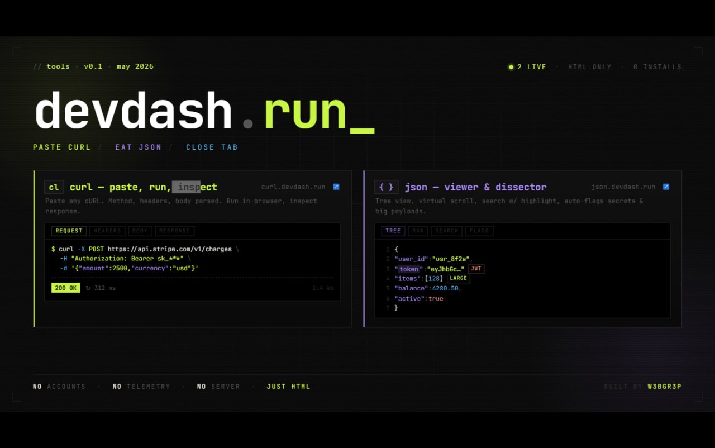This screenshot has height=448, width=715.
Task: Open the external link icon beside json.devdash.run
Action: 666,187
